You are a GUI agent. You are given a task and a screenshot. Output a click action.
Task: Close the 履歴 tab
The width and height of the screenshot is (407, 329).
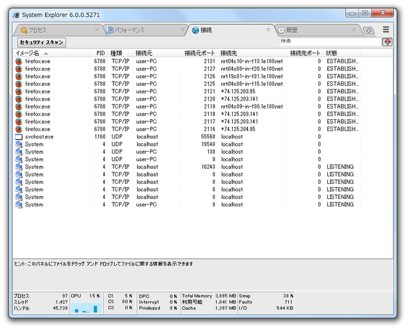[x=354, y=30]
